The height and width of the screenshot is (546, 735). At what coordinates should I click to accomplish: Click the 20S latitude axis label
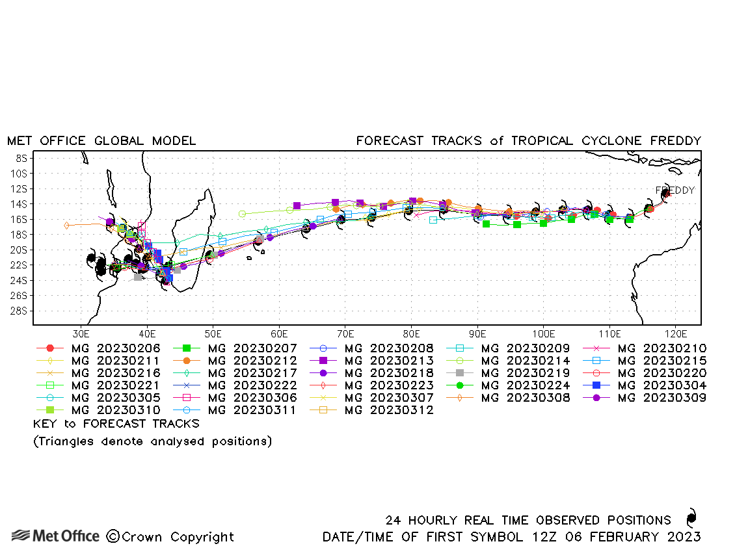tap(19, 250)
